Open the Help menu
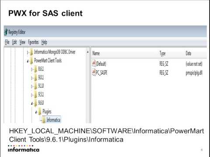Screen dimensions: 210x157 (x=44, y=42)
